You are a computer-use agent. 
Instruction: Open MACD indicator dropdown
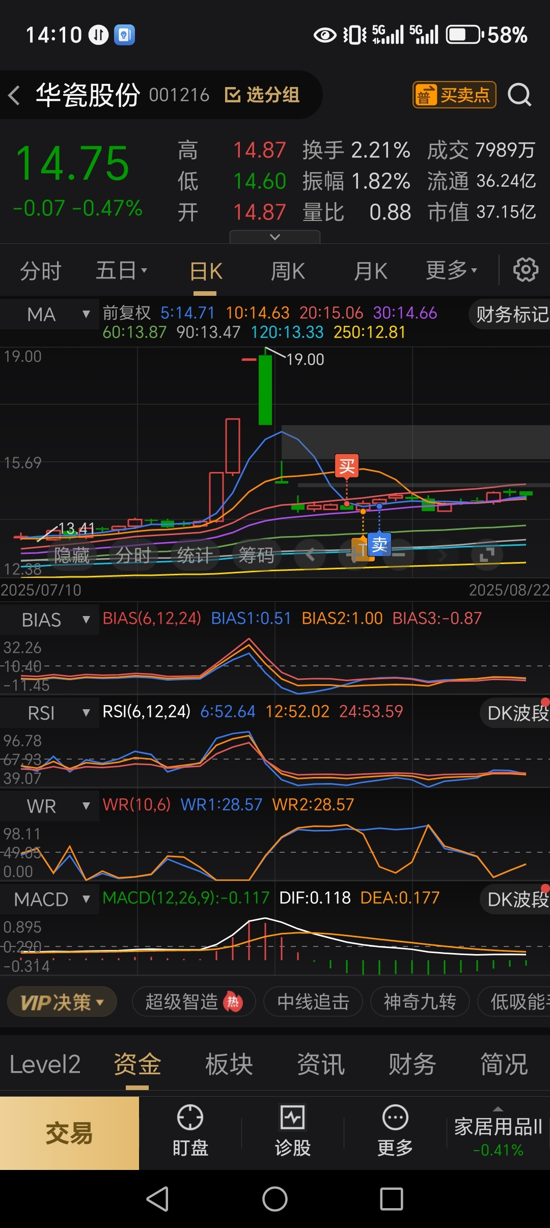50,899
